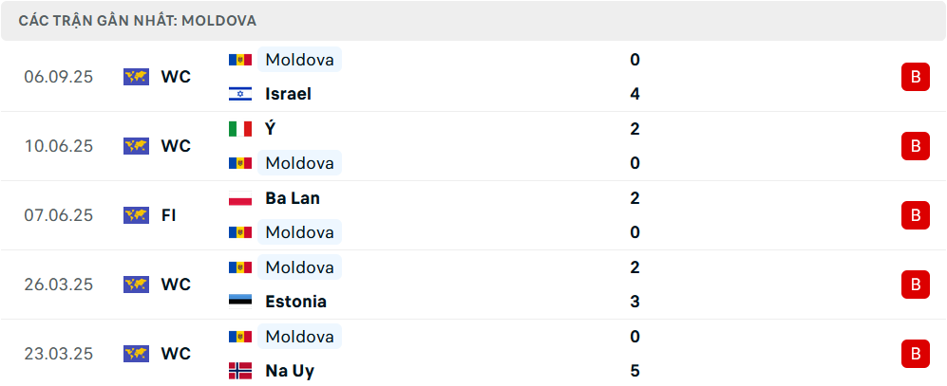Open Estonia team link
Viewport: 947px width, 386px height.
(296, 302)
